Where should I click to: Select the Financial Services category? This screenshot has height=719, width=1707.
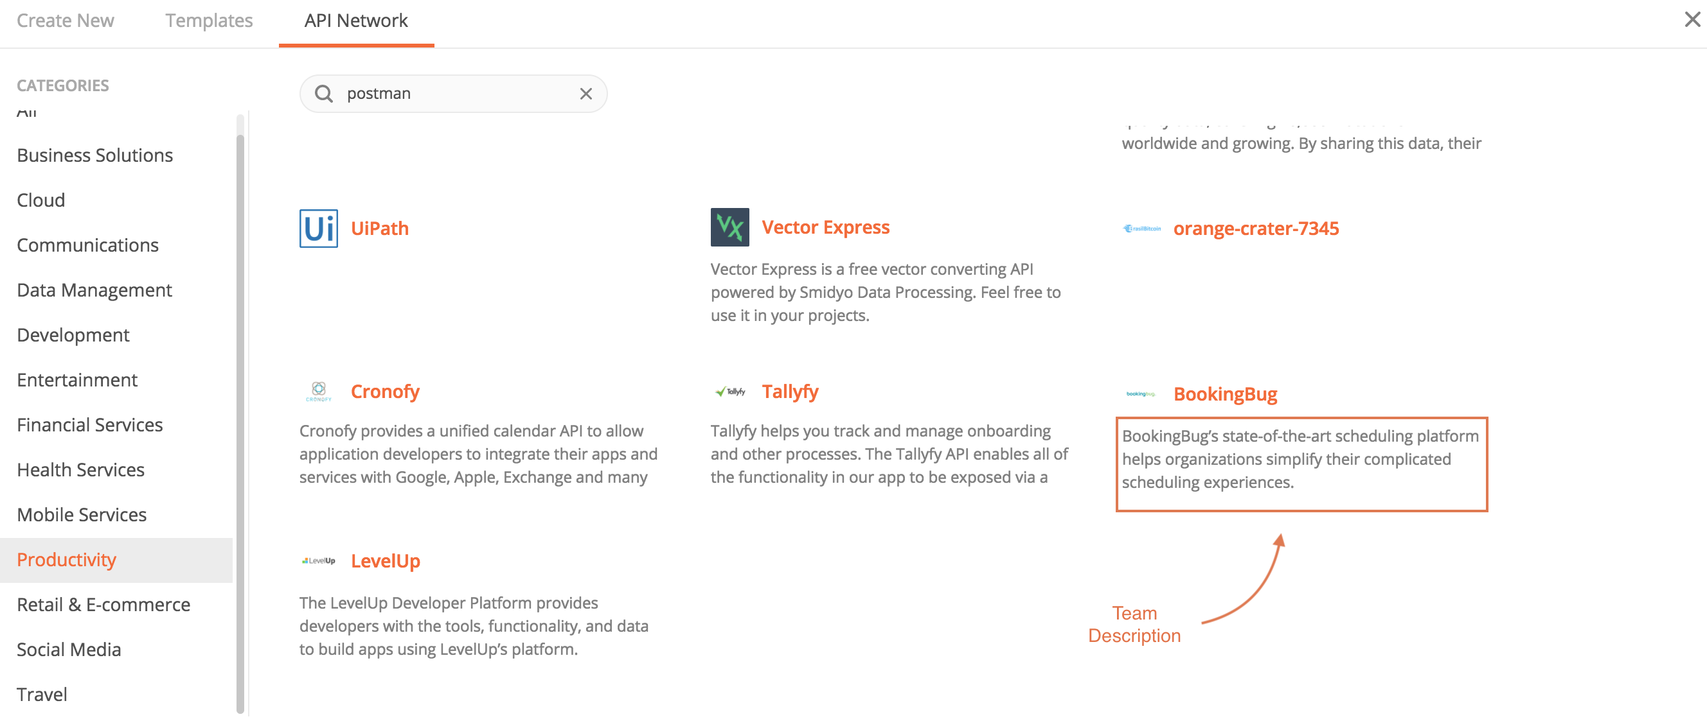(x=89, y=424)
